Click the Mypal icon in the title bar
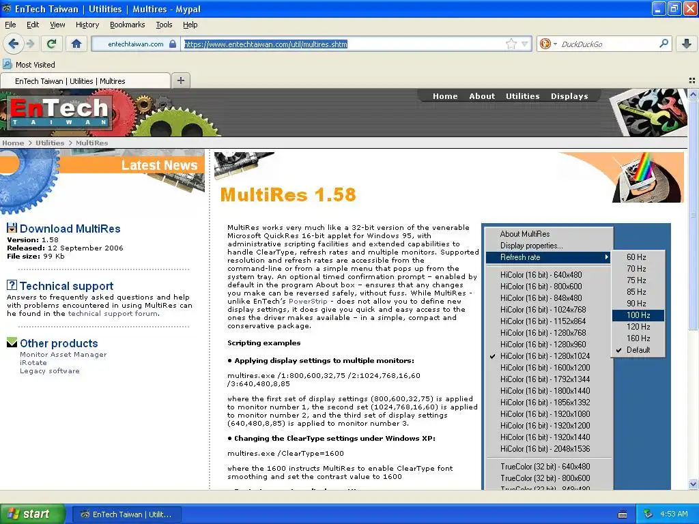 7,8
